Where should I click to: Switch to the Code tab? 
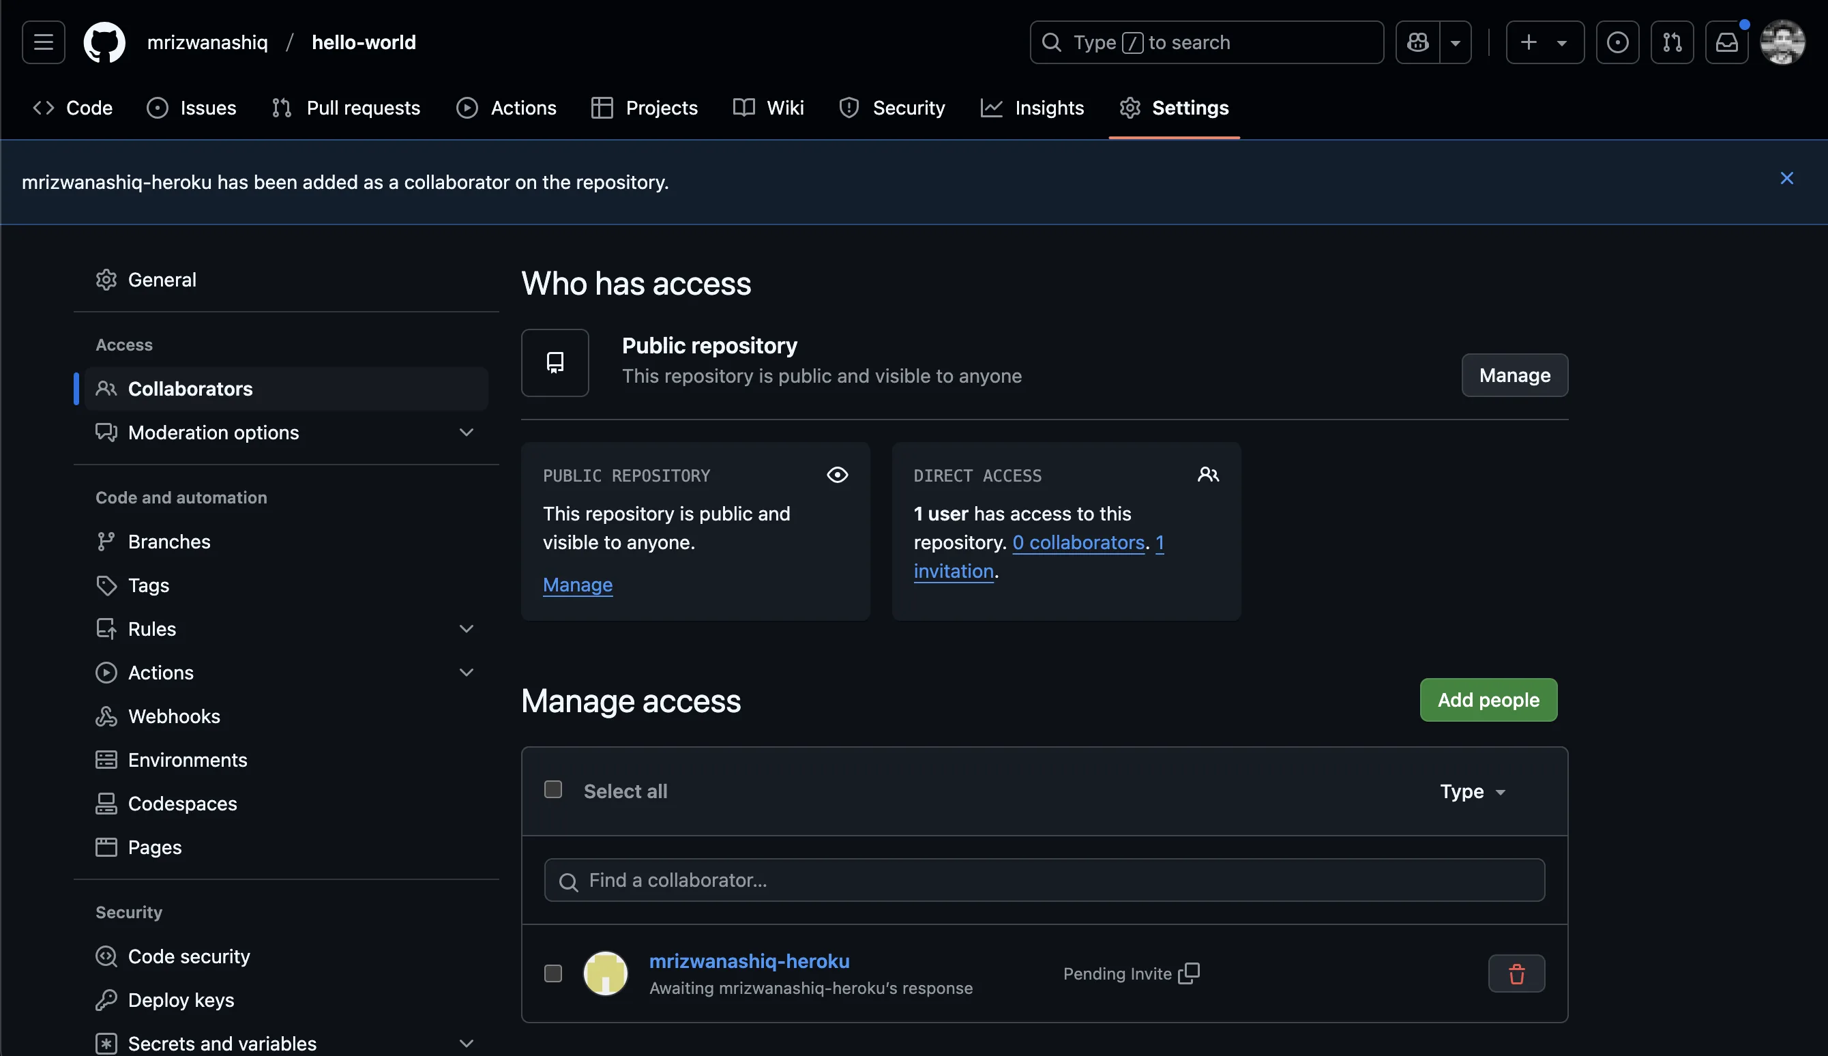[x=72, y=108]
